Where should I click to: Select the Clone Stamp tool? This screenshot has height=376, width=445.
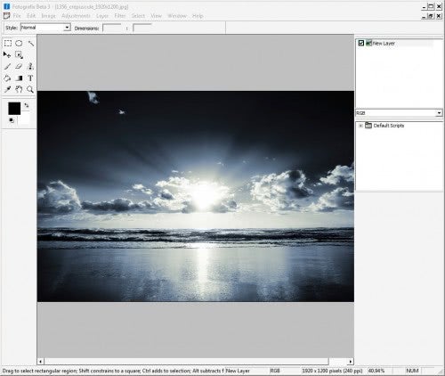30,66
